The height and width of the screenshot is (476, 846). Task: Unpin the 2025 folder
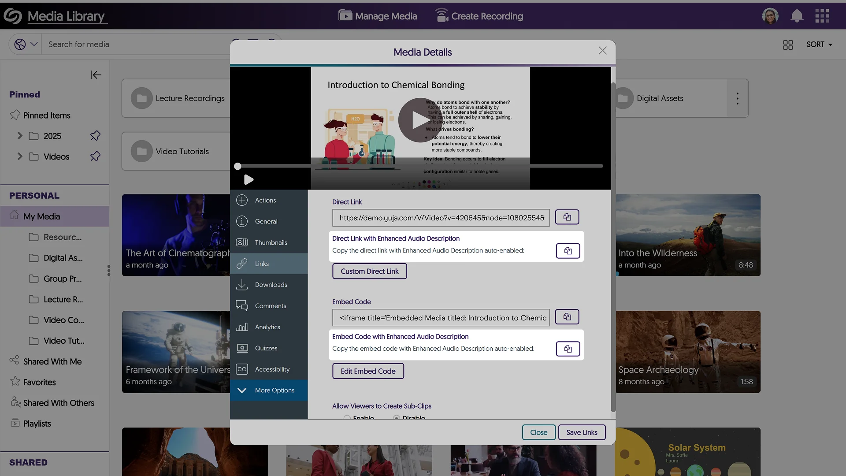pos(95,136)
